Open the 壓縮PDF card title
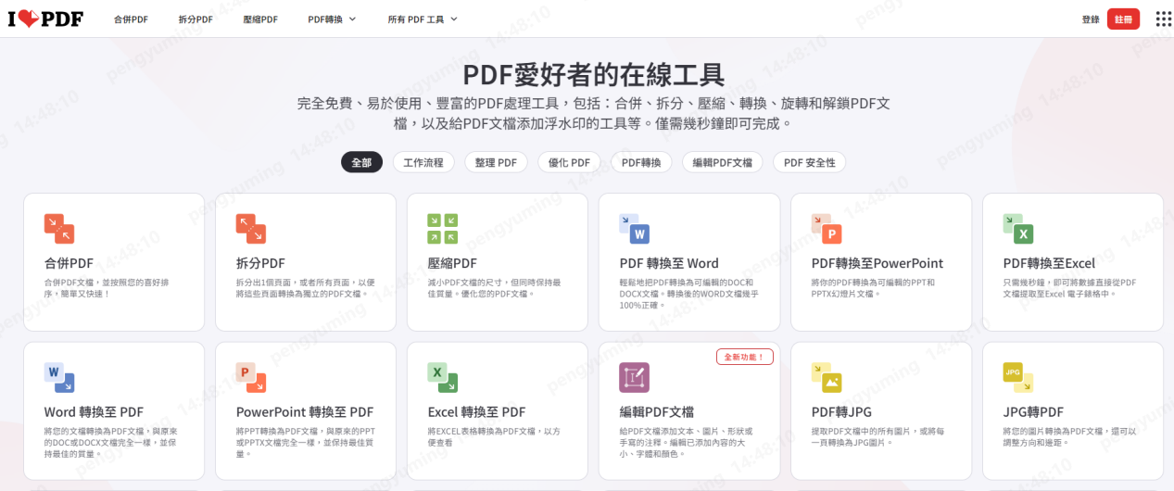The image size is (1174, 491). [x=452, y=263]
